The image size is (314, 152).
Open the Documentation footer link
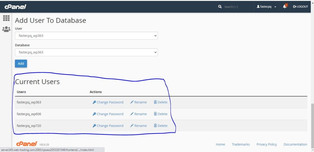click(295, 144)
